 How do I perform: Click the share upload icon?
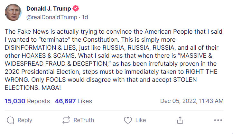(180, 120)
